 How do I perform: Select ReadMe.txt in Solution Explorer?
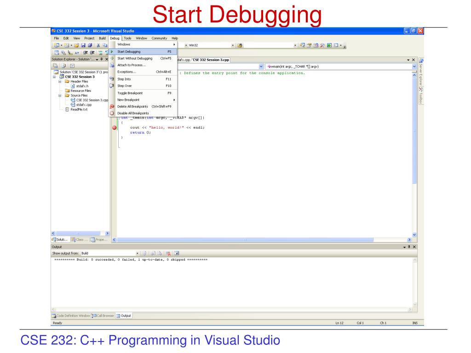(76, 109)
